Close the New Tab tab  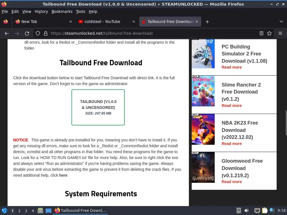70,22
